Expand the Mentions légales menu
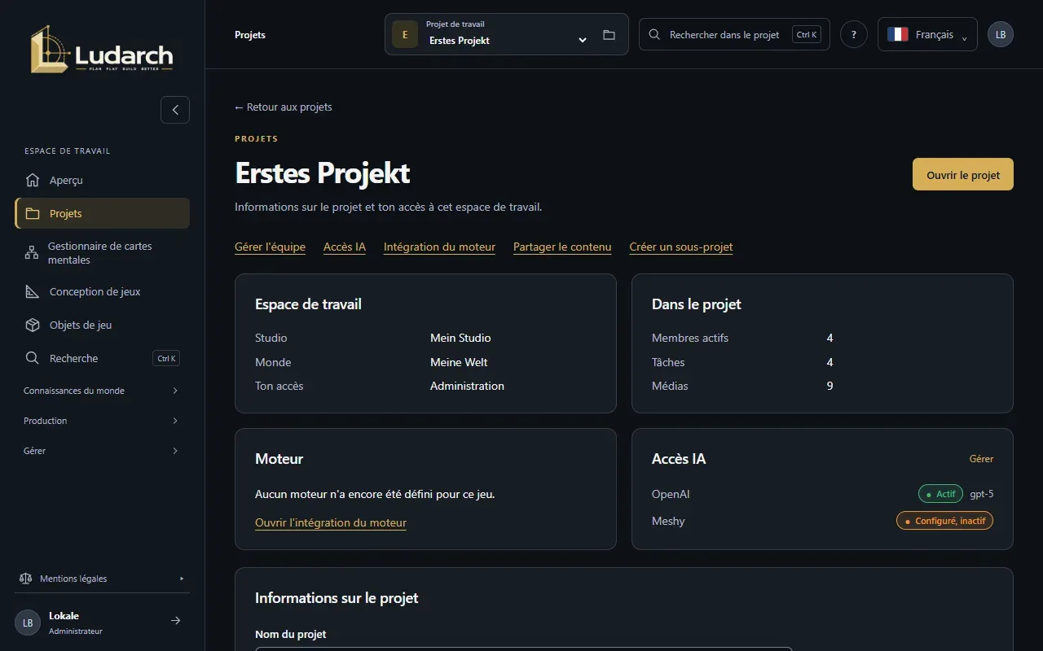 coord(102,579)
